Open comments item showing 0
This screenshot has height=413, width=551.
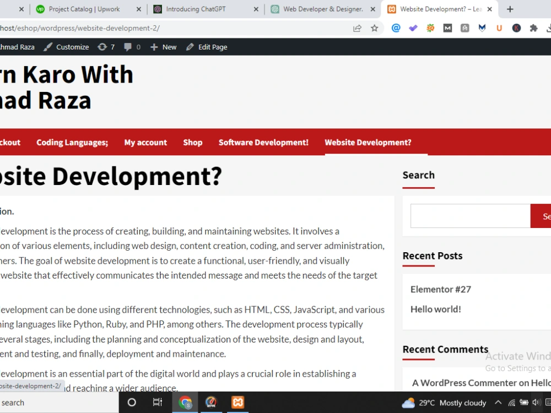click(132, 47)
